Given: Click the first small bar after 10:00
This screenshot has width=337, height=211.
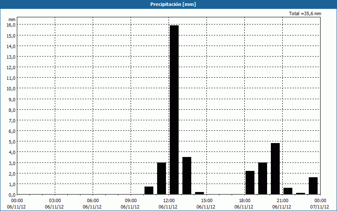Looking at the screenshot, I should point(149,191).
